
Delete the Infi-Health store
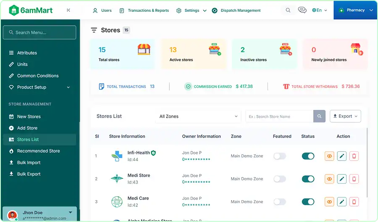click(x=354, y=156)
